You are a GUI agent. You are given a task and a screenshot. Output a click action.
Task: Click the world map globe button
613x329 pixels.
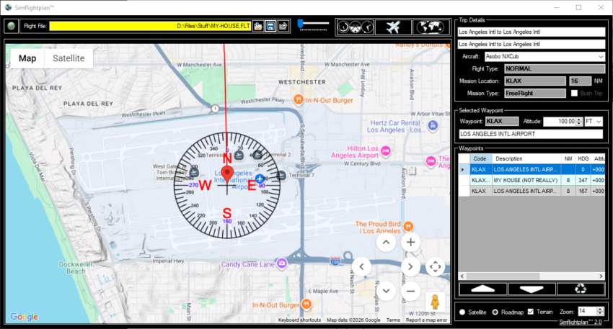click(431, 27)
